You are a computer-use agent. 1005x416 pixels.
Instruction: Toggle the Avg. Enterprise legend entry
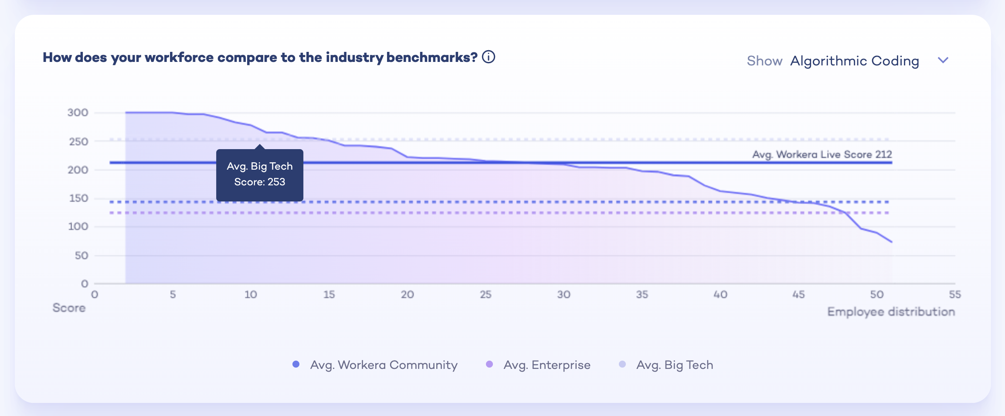tap(546, 365)
